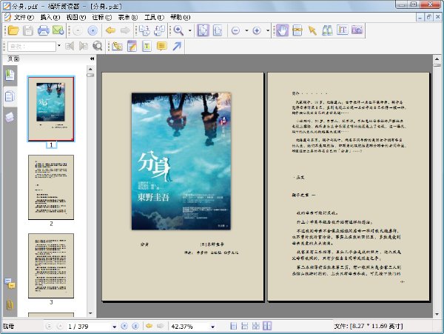
Task: Click the Save floppy disk icon
Action: click(x=28, y=30)
